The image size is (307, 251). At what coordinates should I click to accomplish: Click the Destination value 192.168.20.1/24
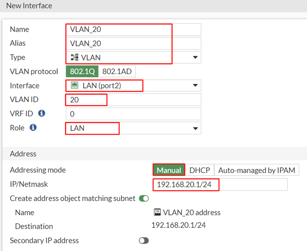(179, 225)
